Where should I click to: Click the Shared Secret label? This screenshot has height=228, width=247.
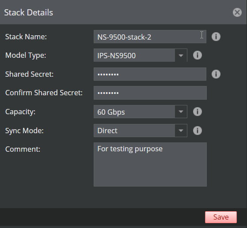[x=29, y=74]
